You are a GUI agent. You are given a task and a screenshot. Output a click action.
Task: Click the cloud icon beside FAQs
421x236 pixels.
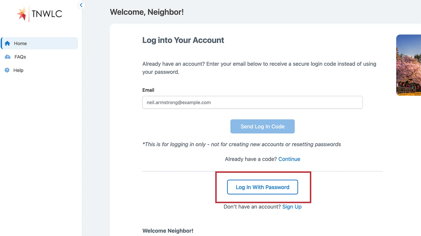point(8,57)
